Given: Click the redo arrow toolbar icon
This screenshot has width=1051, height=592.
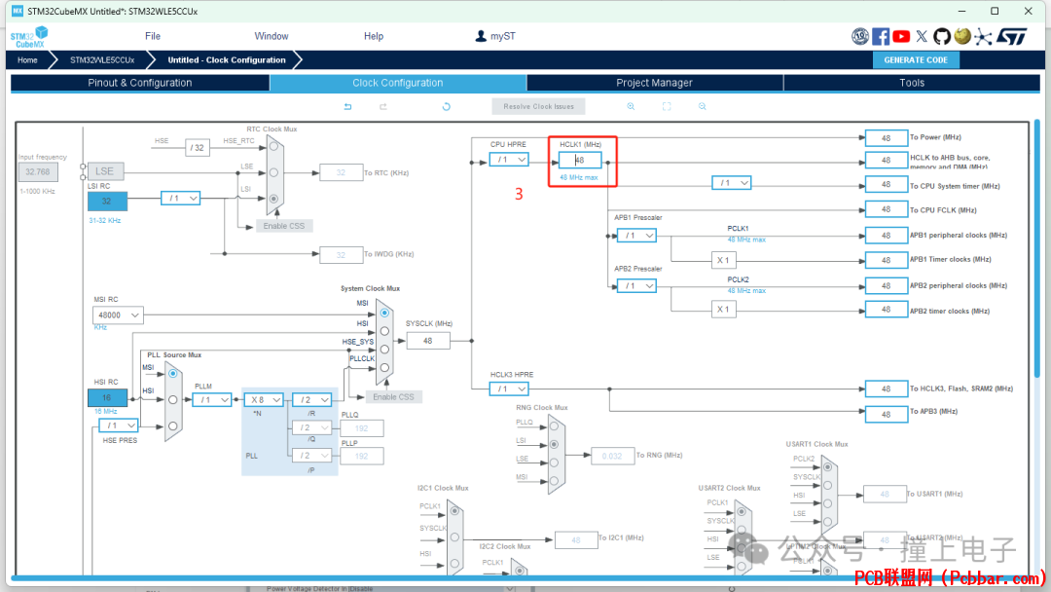Looking at the screenshot, I should 383,106.
